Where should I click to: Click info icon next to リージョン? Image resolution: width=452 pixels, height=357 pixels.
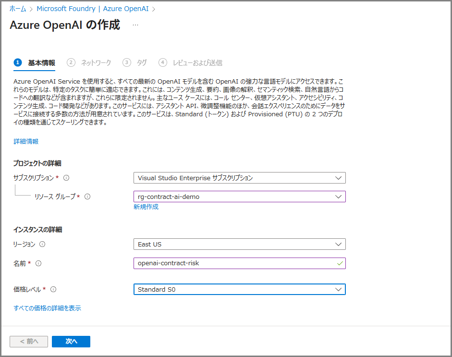click(x=42, y=244)
